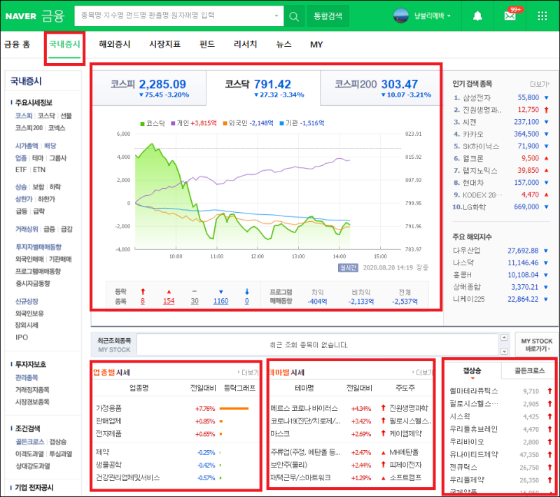560x497 pixels.
Task: Open the 투자자별매매동향 sidebar link
Action: coord(38,247)
